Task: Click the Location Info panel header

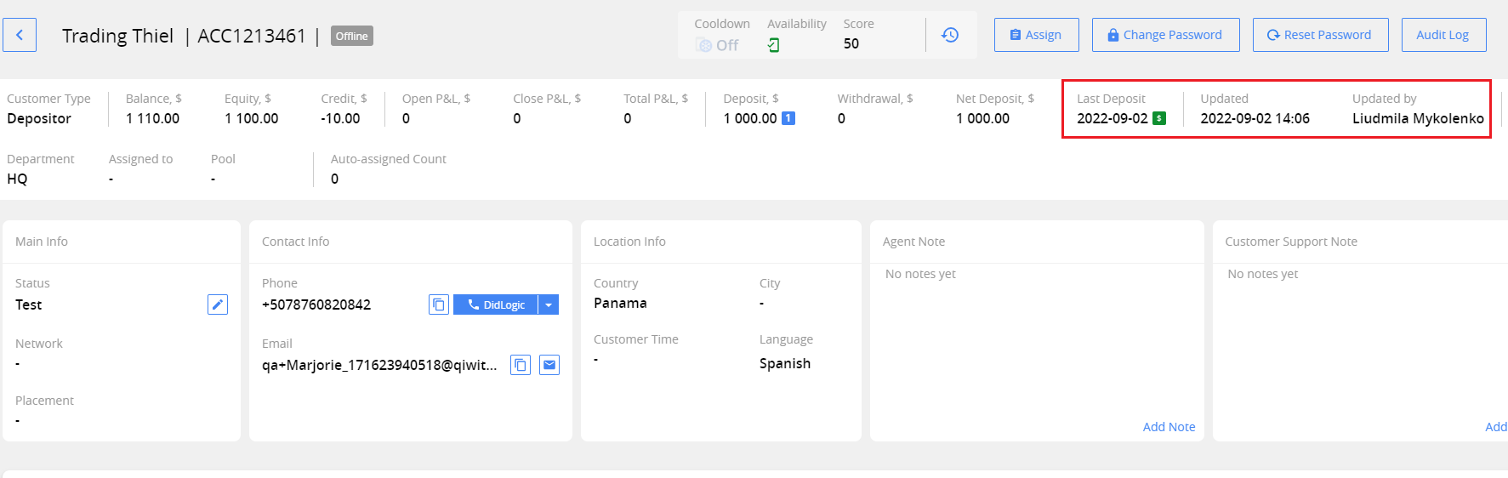Action: [x=629, y=242]
